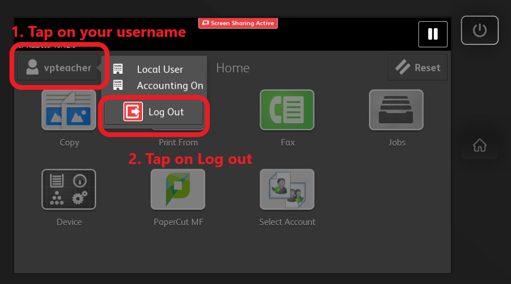Click the pause screen sharing button

point(432,34)
